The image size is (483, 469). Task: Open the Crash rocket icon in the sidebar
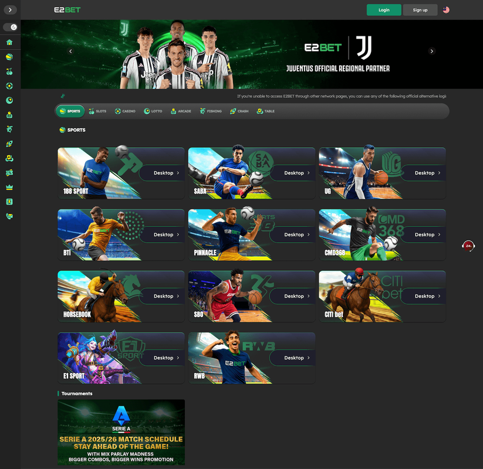click(9, 144)
